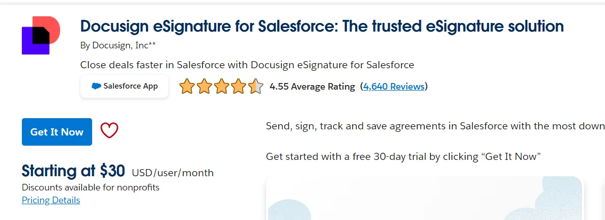The height and width of the screenshot is (220, 605).
Task: Open the preview image below the description
Action: point(424,199)
